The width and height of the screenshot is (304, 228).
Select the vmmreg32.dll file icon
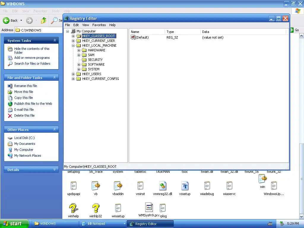162,186
